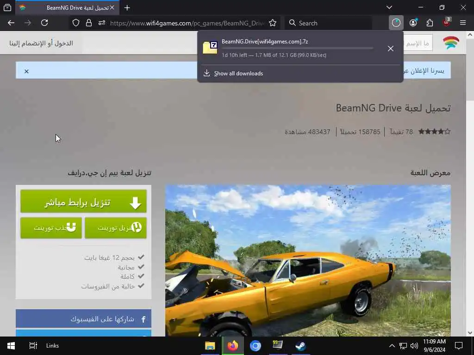Click the site security padlock icon
The height and width of the screenshot is (355, 474).
tap(88, 23)
